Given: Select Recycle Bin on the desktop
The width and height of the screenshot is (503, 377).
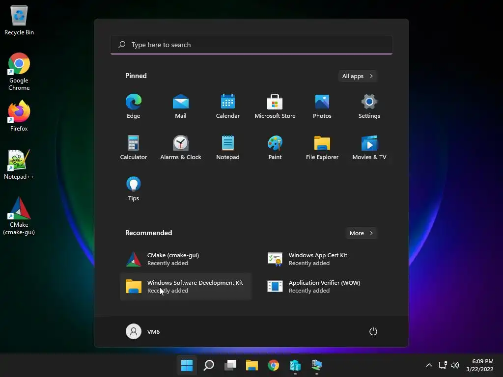Looking at the screenshot, I should tap(19, 20).
